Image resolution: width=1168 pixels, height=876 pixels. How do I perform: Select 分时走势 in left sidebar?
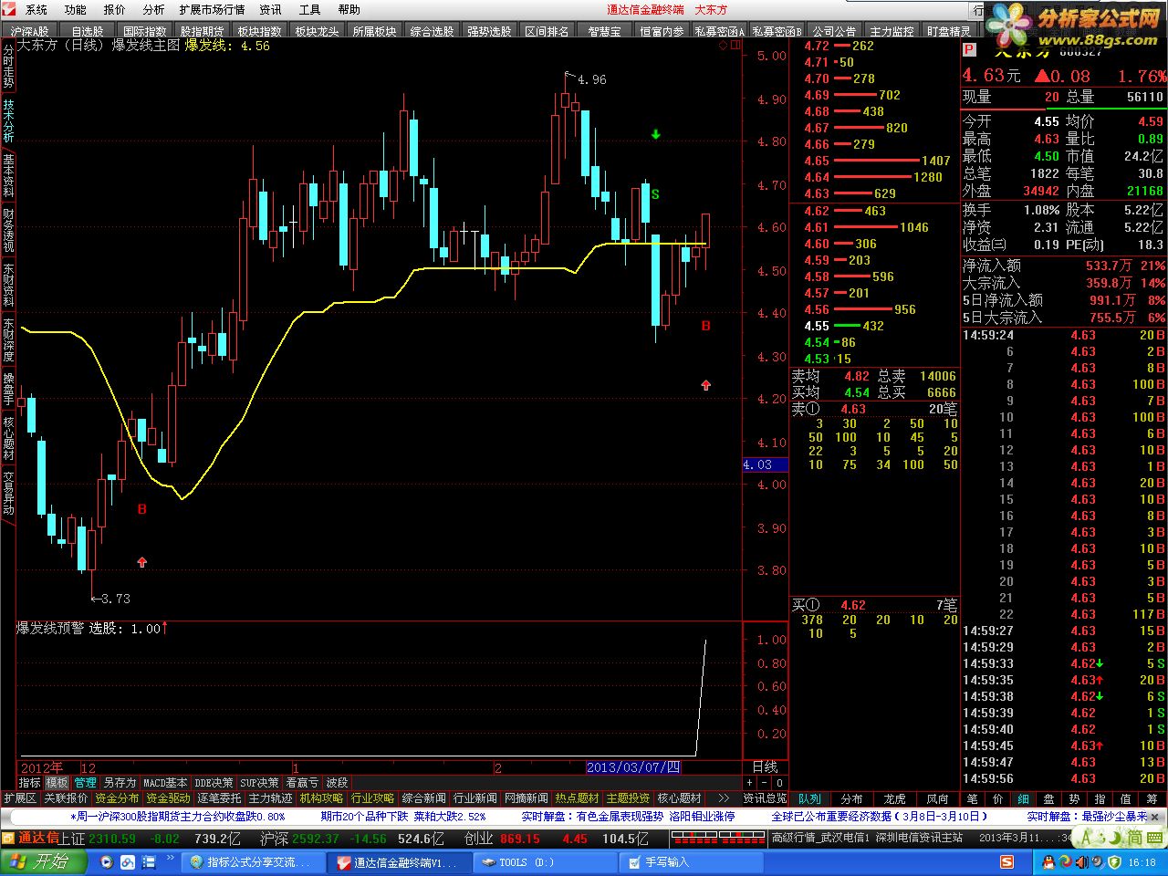coord(8,66)
